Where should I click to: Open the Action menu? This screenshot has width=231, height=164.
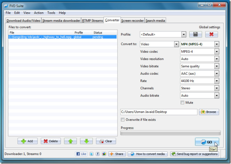click(39, 13)
